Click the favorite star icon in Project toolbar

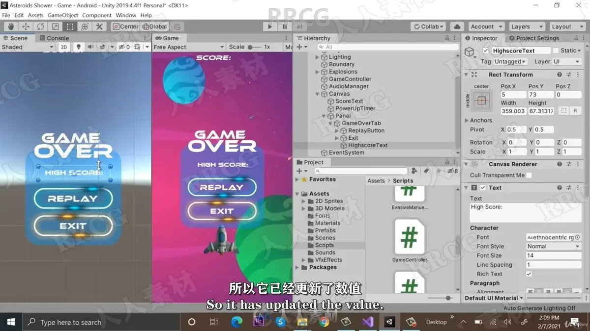click(x=438, y=171)
